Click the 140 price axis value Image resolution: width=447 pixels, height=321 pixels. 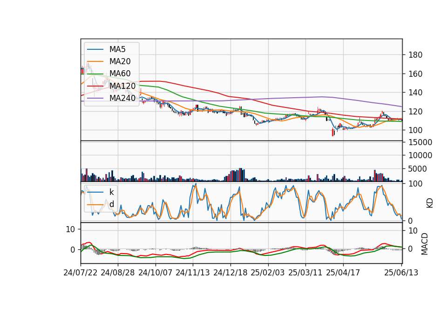coord(415,93)
